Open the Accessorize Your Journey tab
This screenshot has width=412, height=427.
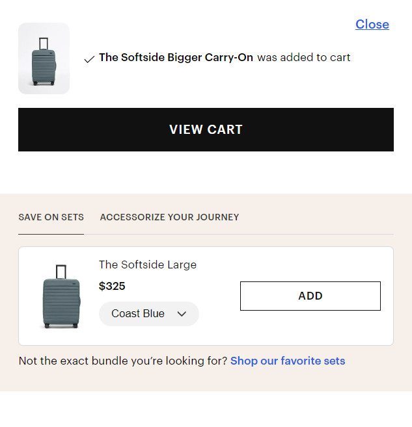[169, 217]
